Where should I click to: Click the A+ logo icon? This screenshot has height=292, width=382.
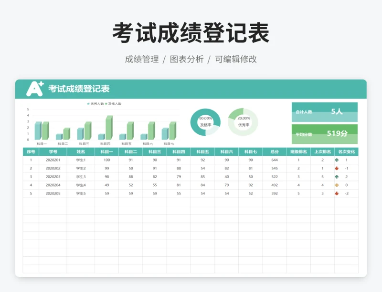[x=35, y=89]
